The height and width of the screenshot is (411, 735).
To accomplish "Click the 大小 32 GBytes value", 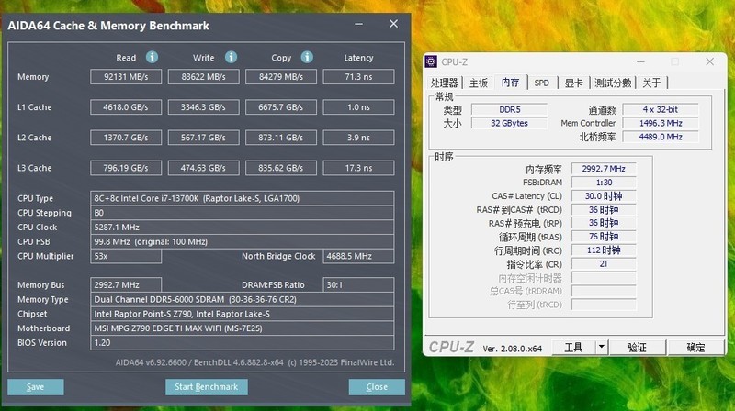I will point(510,123).
